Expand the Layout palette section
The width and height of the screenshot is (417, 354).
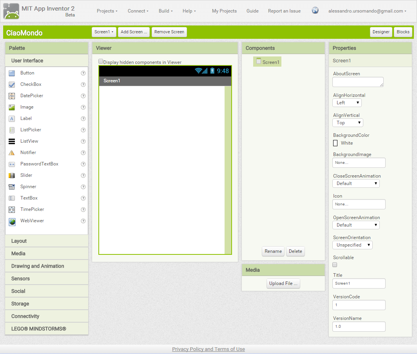pos(47,241)
